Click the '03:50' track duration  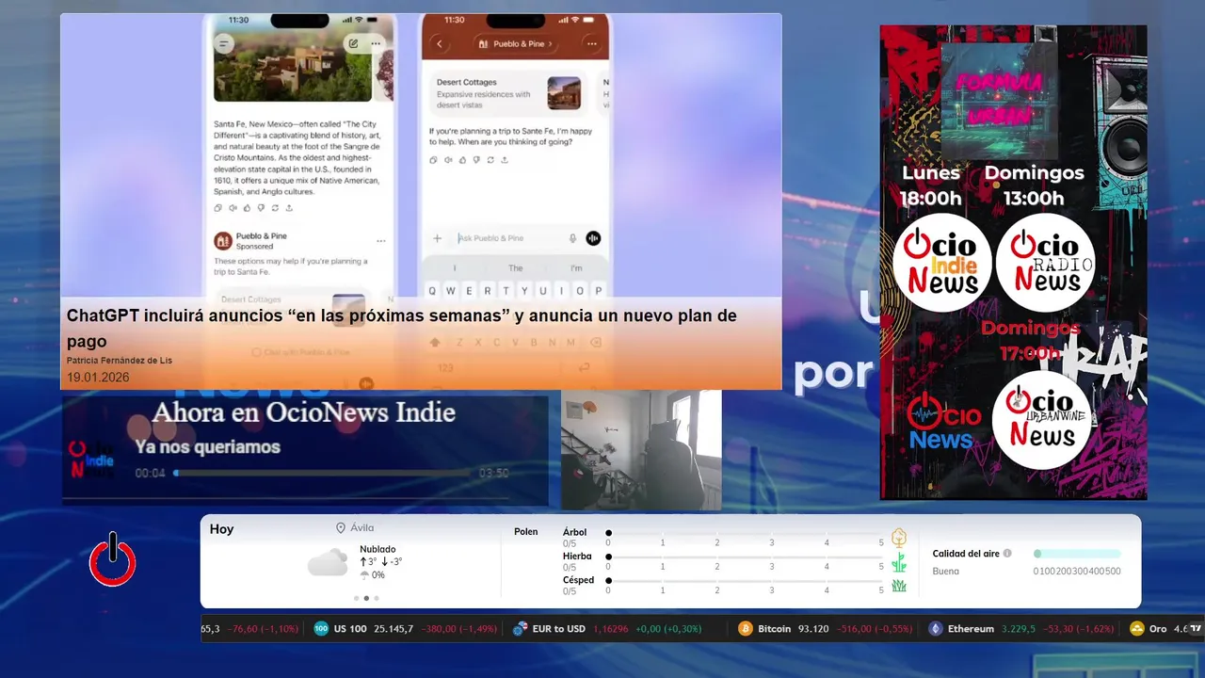pyautogui.click(x=494, y=473)
